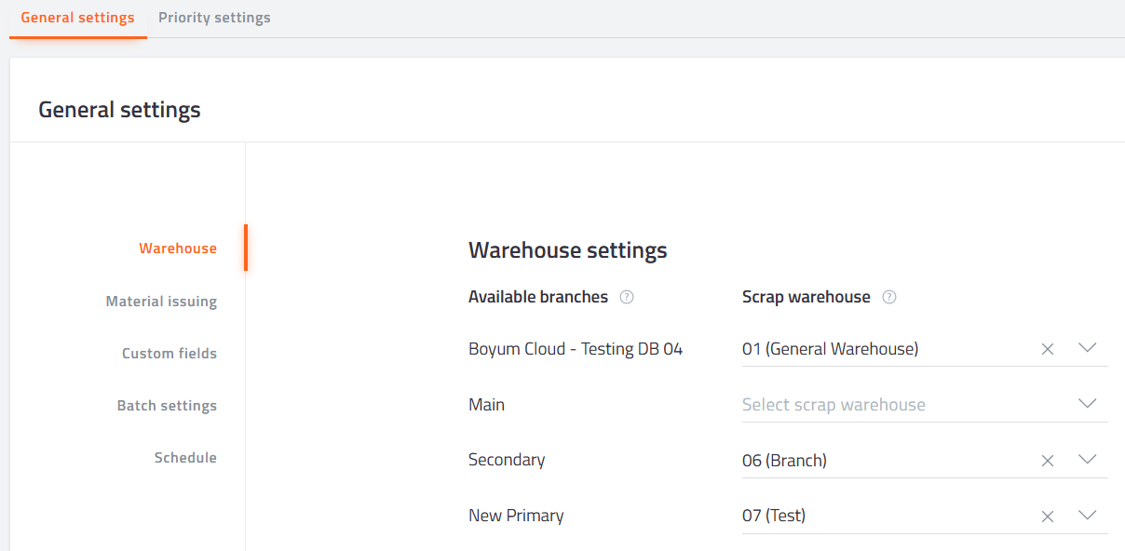Viewport: 1125px width, 551px height.
Task: Clear the 01 (General Warehouse) selection
Action: tap(1048, 349)
